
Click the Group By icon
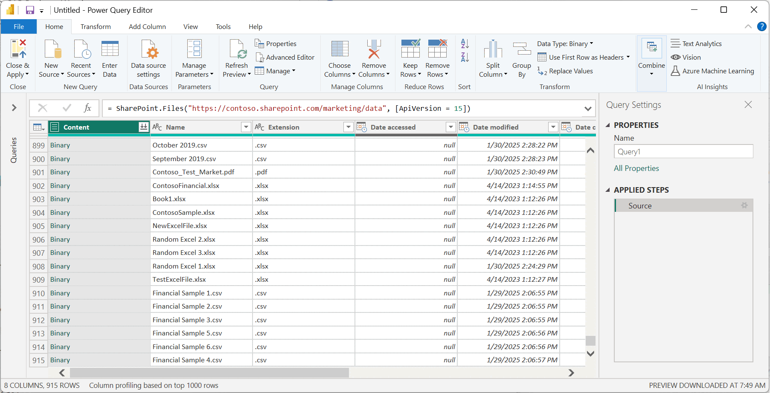(521, 49)
